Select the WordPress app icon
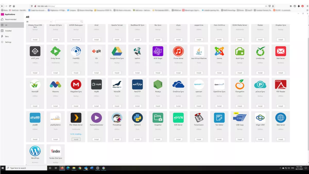 [35, 151]
